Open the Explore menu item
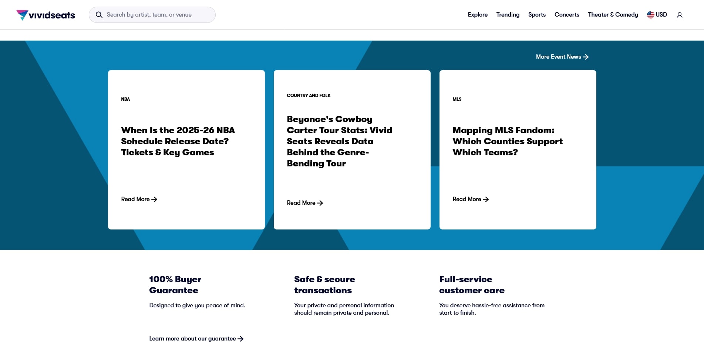704x342 pixels. pyautogui.click(x=478, y=15)
